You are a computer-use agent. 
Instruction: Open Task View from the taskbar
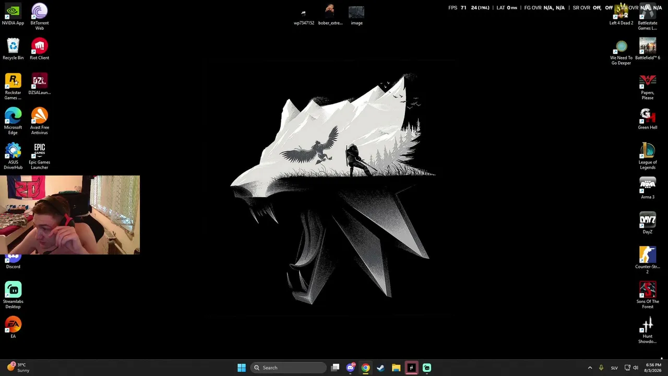pos(336,368)
